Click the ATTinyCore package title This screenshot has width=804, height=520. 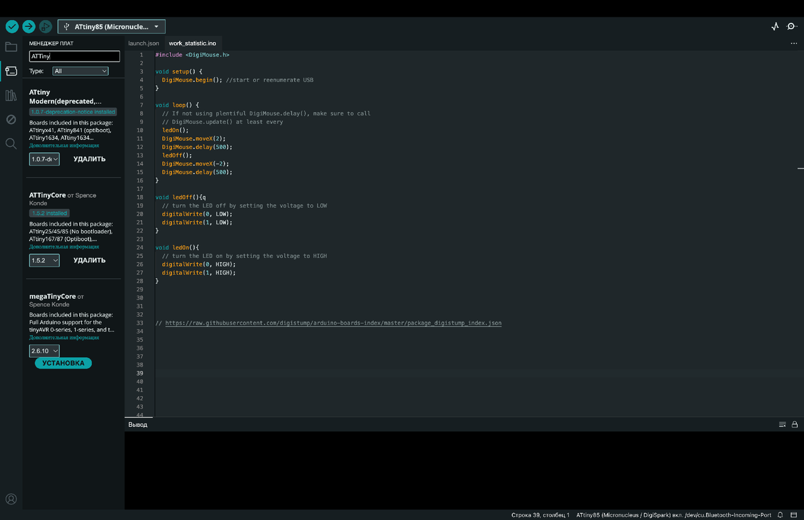coord(48,195)
